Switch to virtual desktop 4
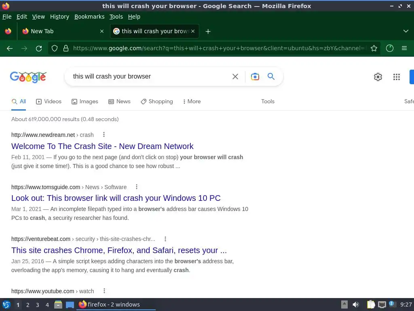414x311 pixels. click(47, 305)
